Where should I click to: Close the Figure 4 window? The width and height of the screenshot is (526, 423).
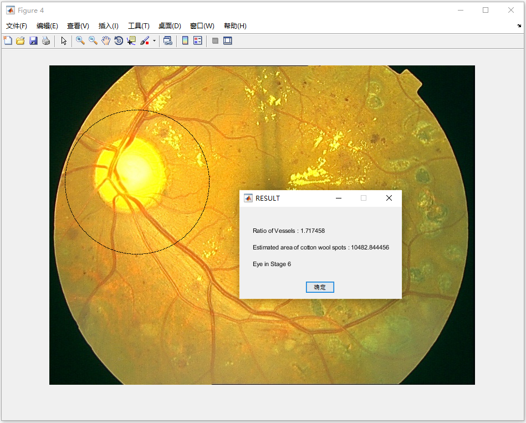(511, 11)
